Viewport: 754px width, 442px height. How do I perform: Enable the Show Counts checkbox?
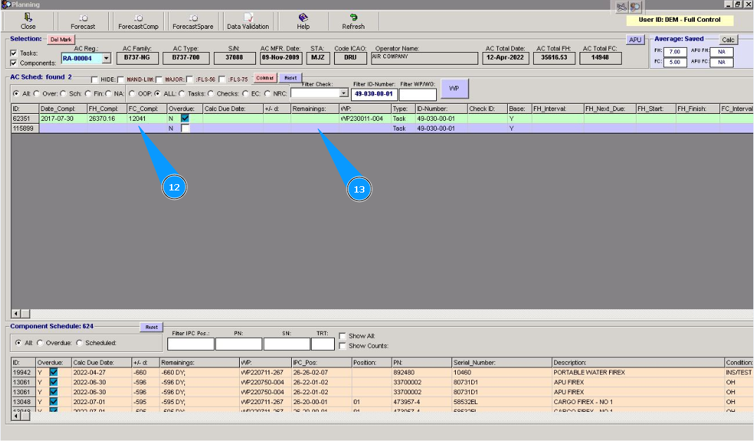(343, 346)
